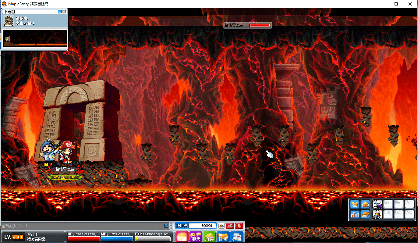418x243 pixels.
Task: Select the empty Del quick slot
Action: point(388,215)
